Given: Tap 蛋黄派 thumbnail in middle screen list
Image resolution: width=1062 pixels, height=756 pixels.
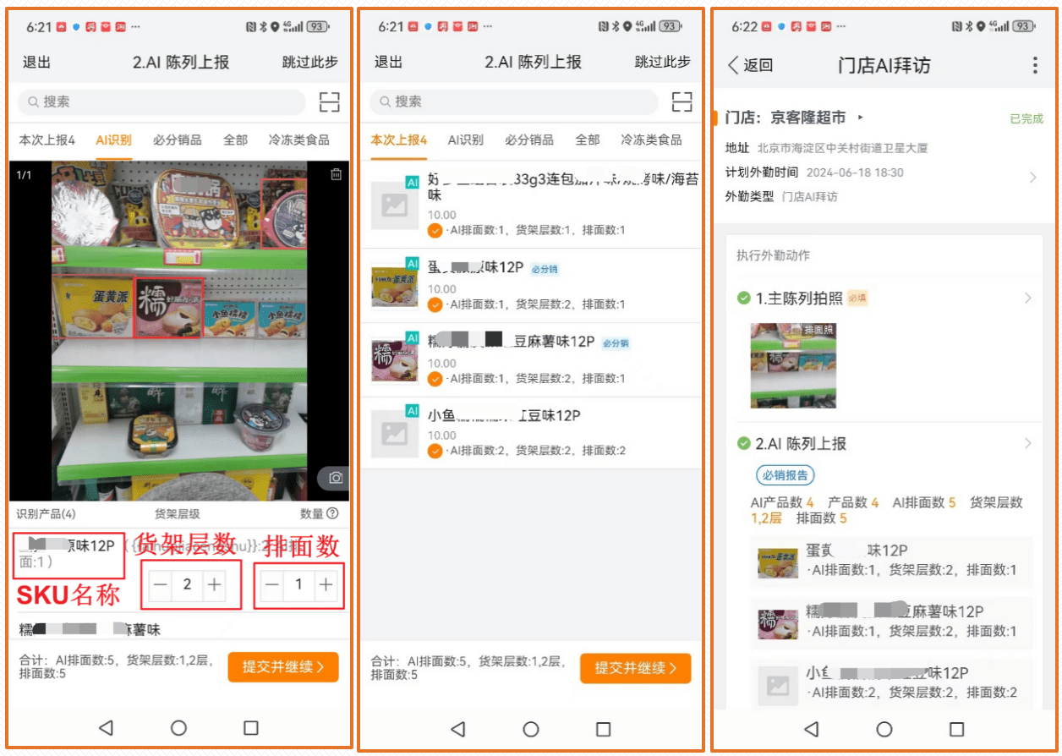Looking at the screenshot, I should pos(395,284).
